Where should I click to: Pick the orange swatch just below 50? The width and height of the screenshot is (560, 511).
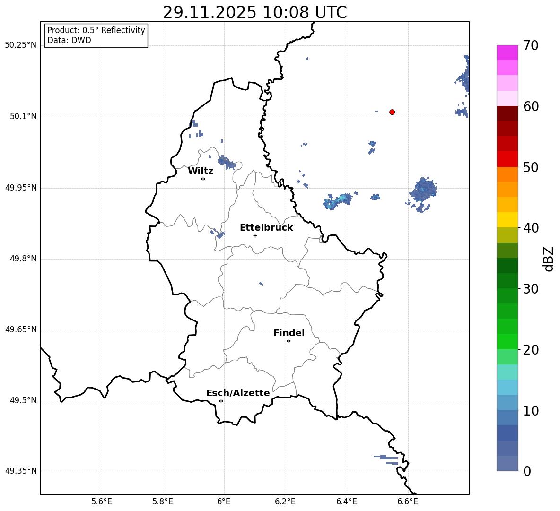point(507,174)
